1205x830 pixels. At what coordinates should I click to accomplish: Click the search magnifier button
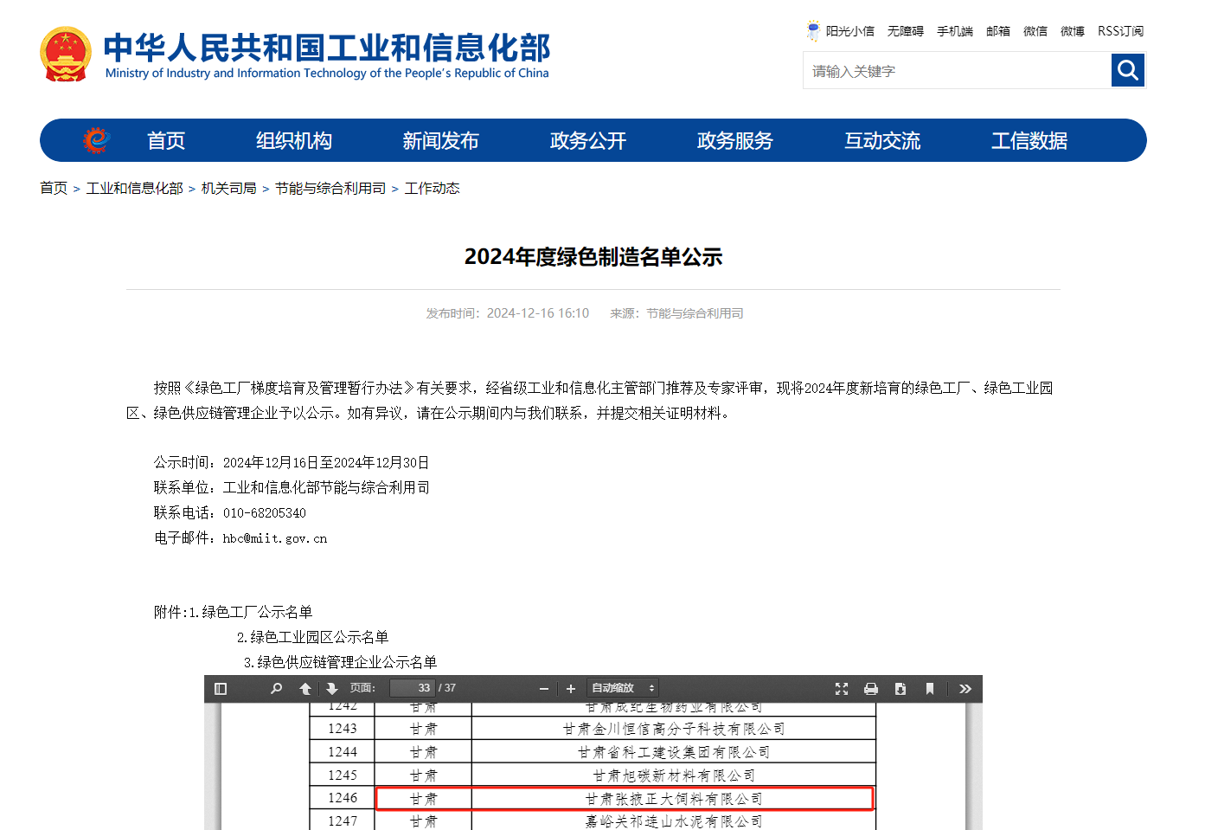(x=1128, y=70)
